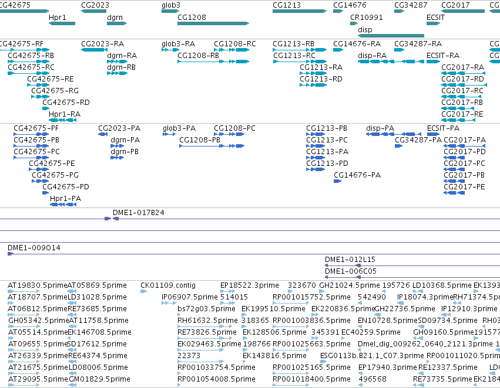Select transcript CG1213-RD
500x388 pixels.
click(321, 79)
